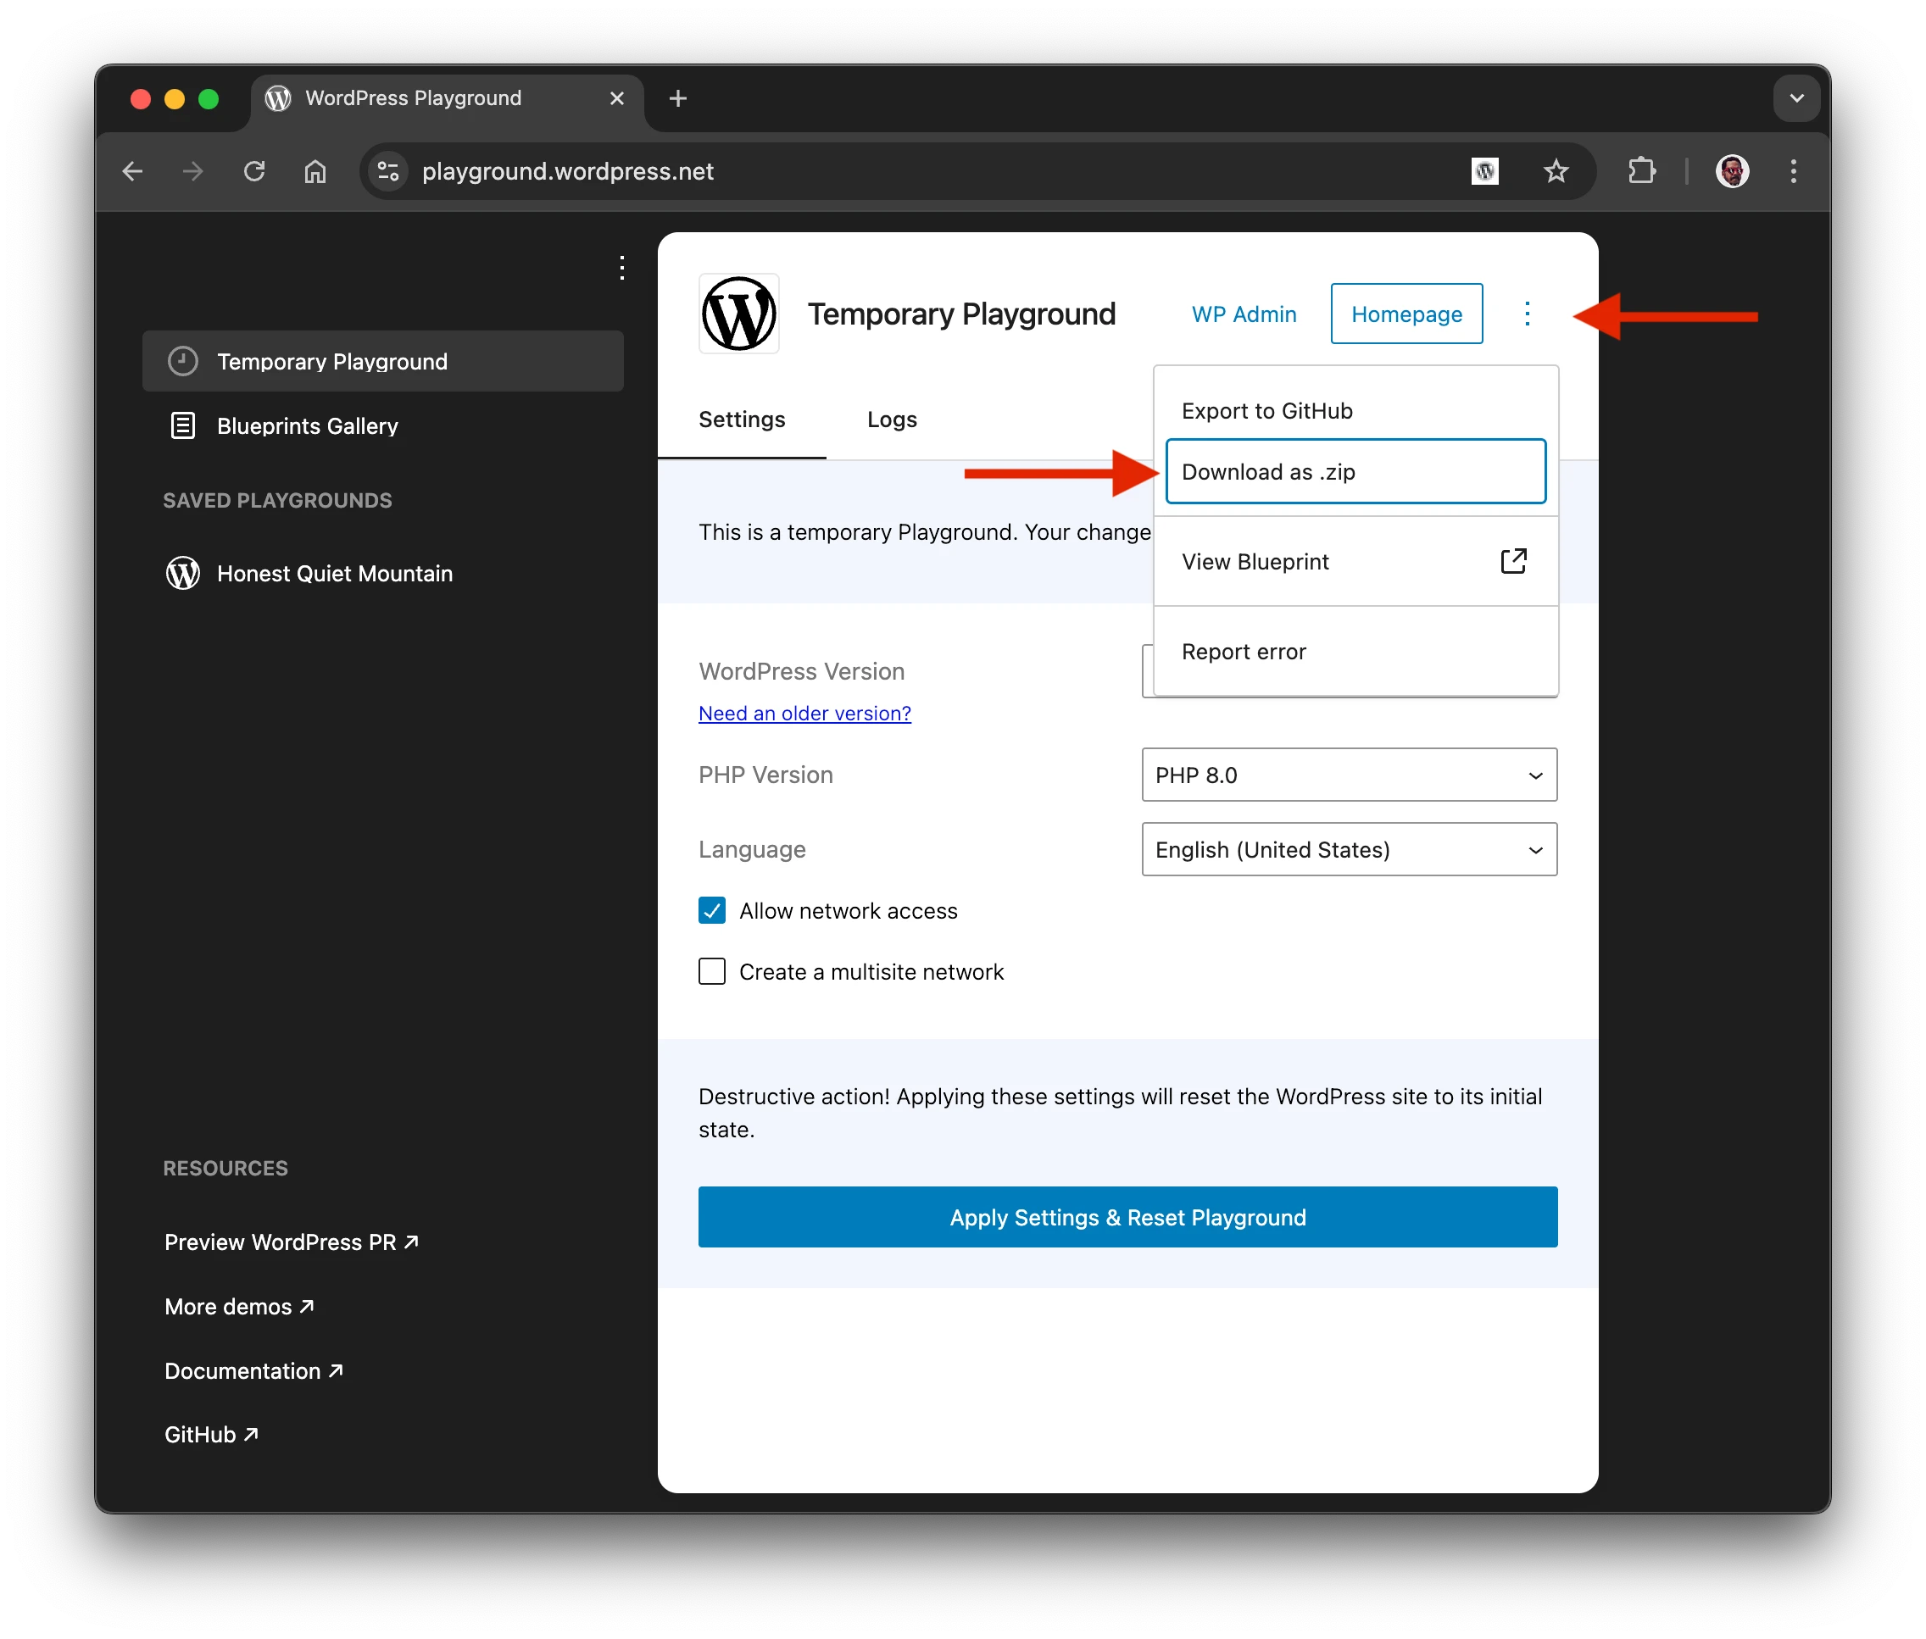The image size is (1926, 1639).
Task: Click the Destructive action warning text
Action: pyautogui.click(x=1120, y=1113)
